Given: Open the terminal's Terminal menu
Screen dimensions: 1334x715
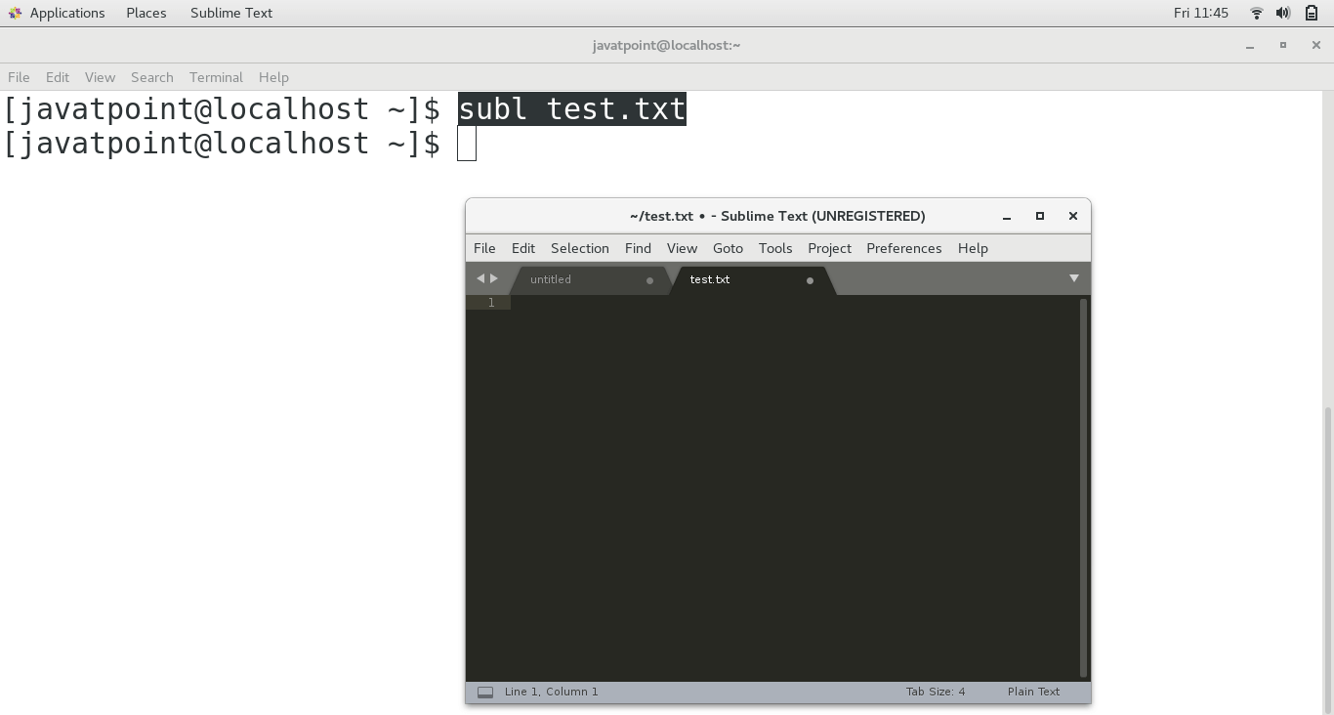Looking at the screenshot, I should pos(216,77).
